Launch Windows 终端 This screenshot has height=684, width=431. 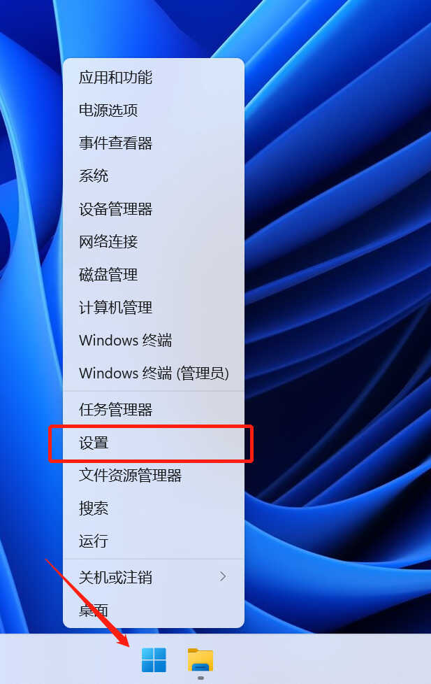coord(154,341)
